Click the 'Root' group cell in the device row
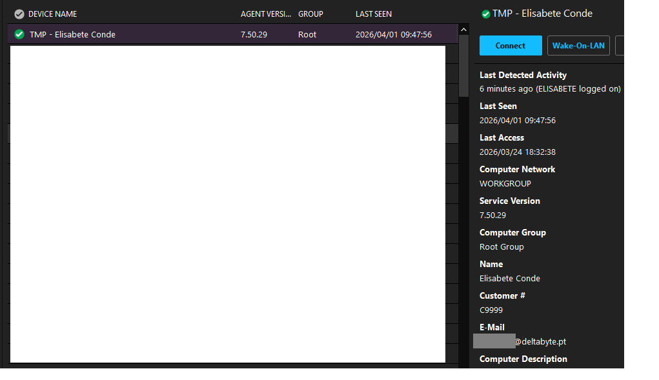The width and height of the screenshot is (659, 380). pyautogui.click(x=307, y=34)
